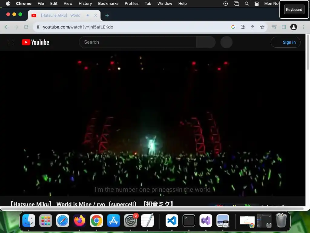The height and width of the screenshot is (233, 310).
Task: Click the Now Playing menu bar icon
Action: pyautogui.click(x=226, y=3)
